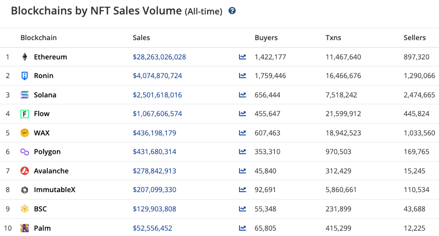Click Palm sales value $52,556,452
This screenshot has height=236, width=439.
152,228
